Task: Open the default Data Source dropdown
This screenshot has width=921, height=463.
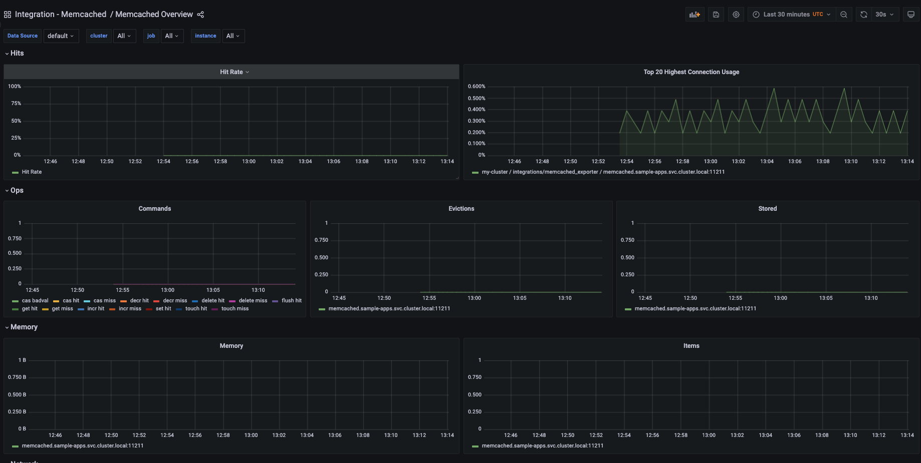Action: coord(61,36)
